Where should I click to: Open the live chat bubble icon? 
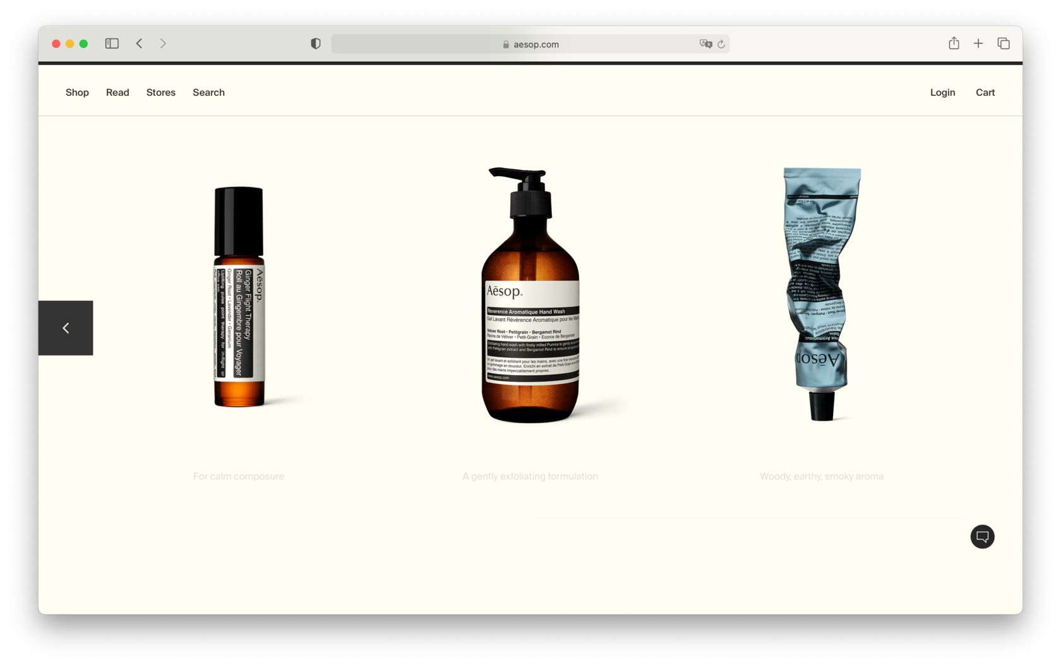pos(982,537)
